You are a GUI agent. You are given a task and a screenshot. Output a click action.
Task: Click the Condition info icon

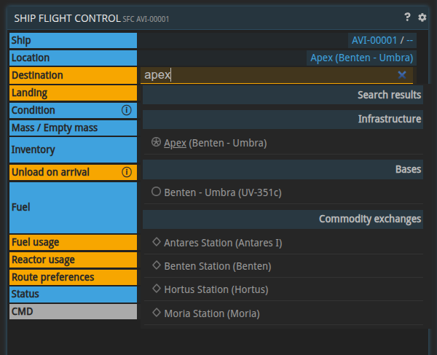(x=126, y=110)
